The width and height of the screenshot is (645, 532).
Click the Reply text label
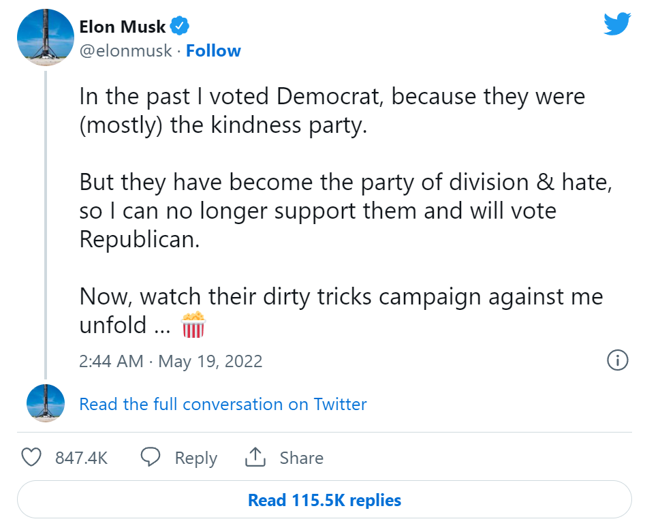(x=195, y=458)
